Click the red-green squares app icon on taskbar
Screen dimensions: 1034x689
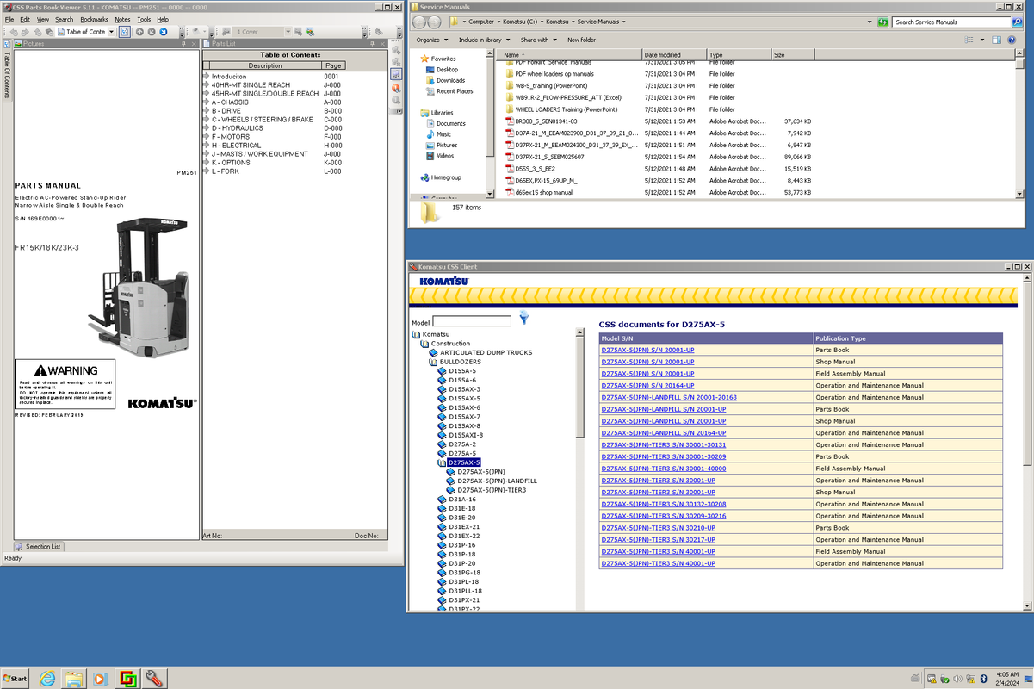point(127,678)
